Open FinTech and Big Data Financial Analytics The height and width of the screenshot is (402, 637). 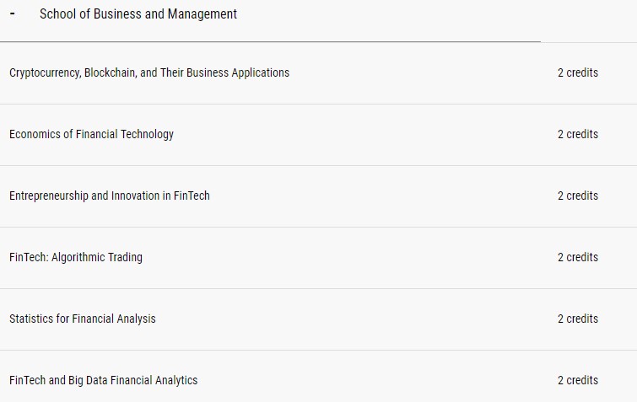pos(103,381)
